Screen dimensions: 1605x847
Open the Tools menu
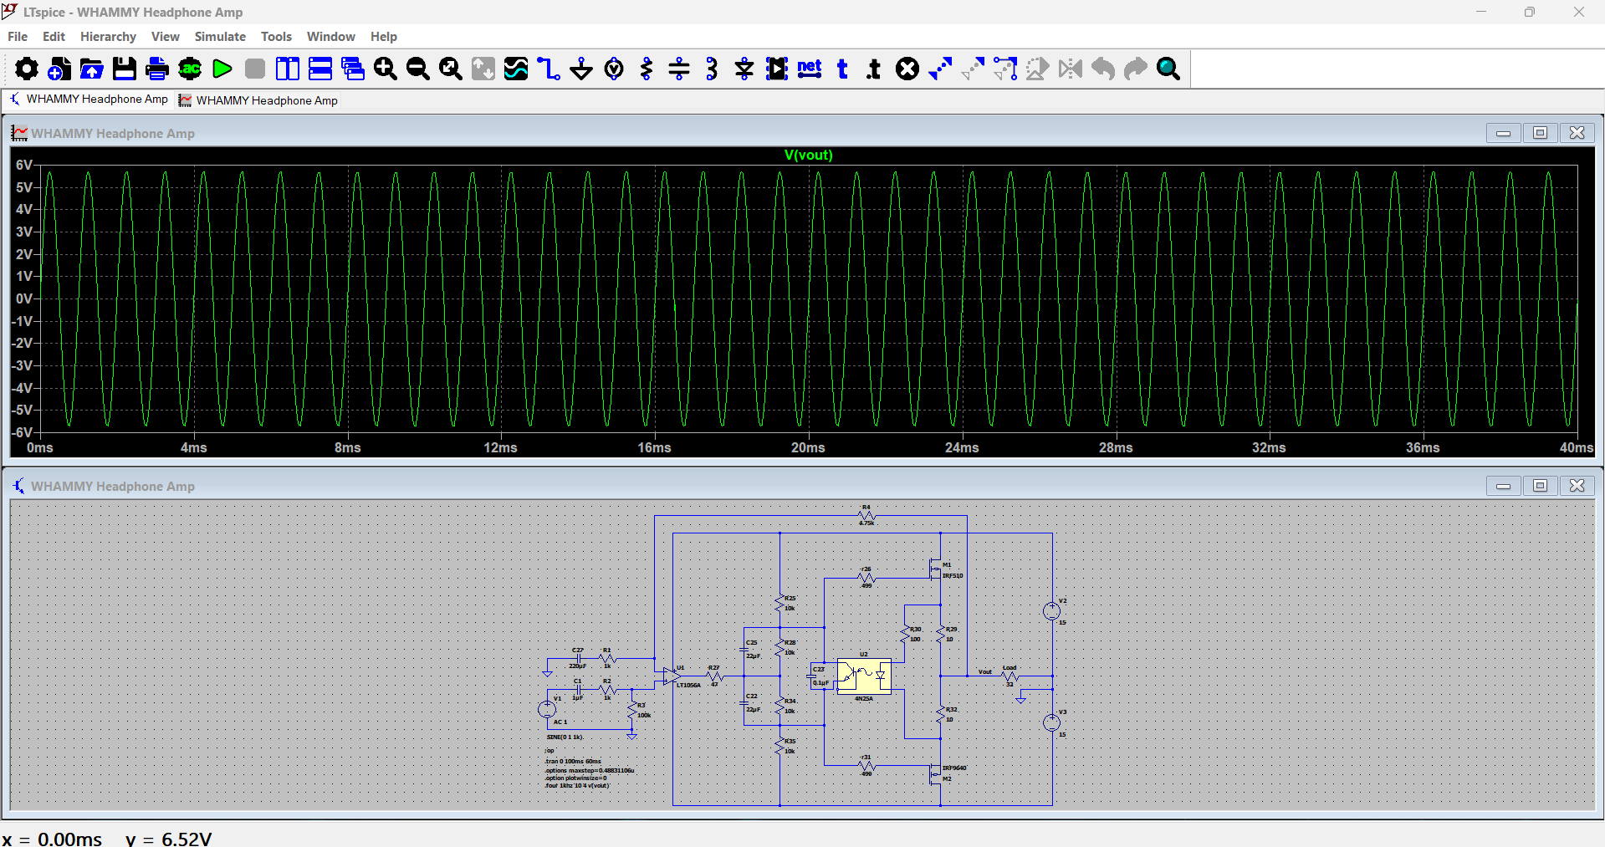click(276, 37)
